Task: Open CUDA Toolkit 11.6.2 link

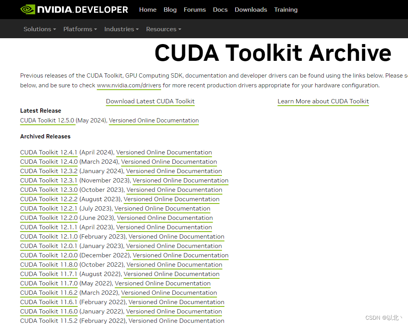Action: click(49, 293)
